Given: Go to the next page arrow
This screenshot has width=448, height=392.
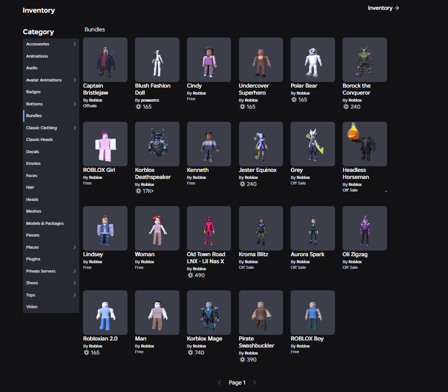Looking at the screenshot, I should (x=254, y=383).
